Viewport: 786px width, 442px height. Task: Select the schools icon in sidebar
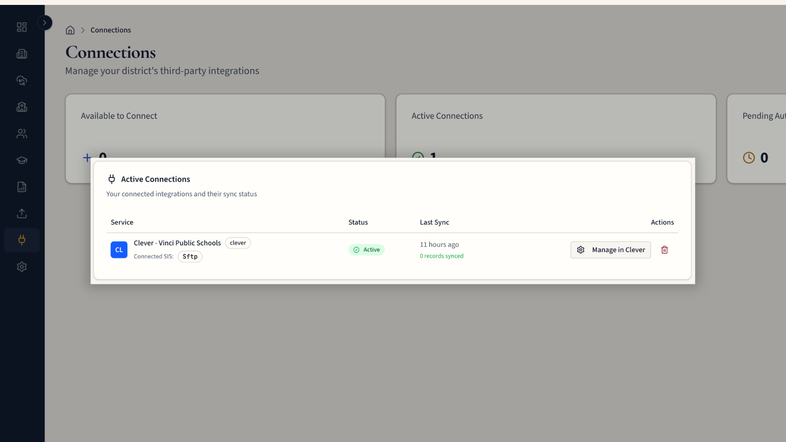[x=22, y=107]
